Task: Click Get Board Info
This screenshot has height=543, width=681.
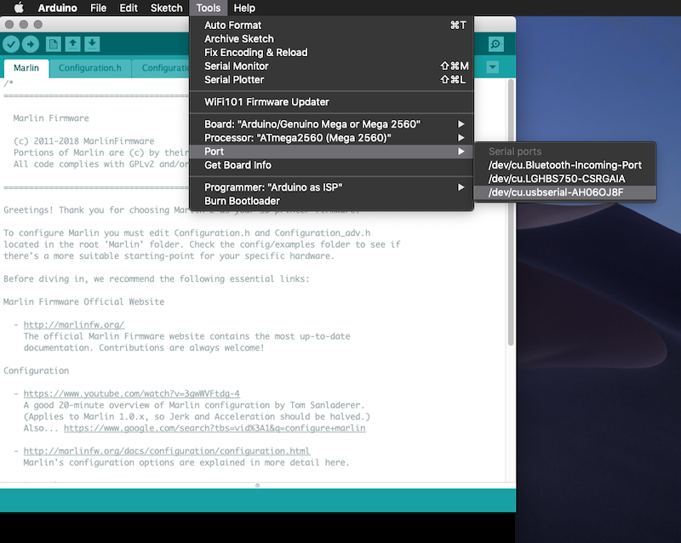Action: point(331,165)
